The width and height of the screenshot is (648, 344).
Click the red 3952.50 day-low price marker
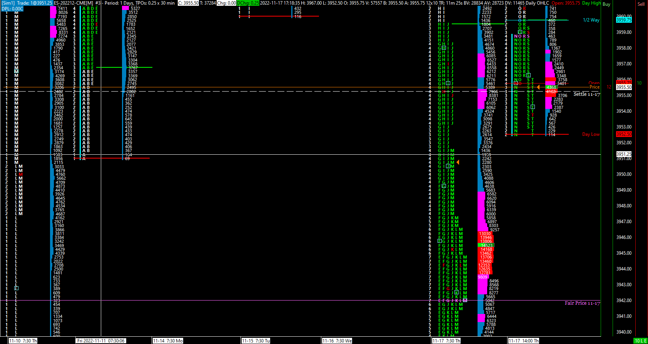(x=624, y=134)
